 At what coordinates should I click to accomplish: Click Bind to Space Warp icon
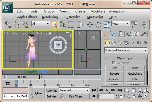point(25,25)
